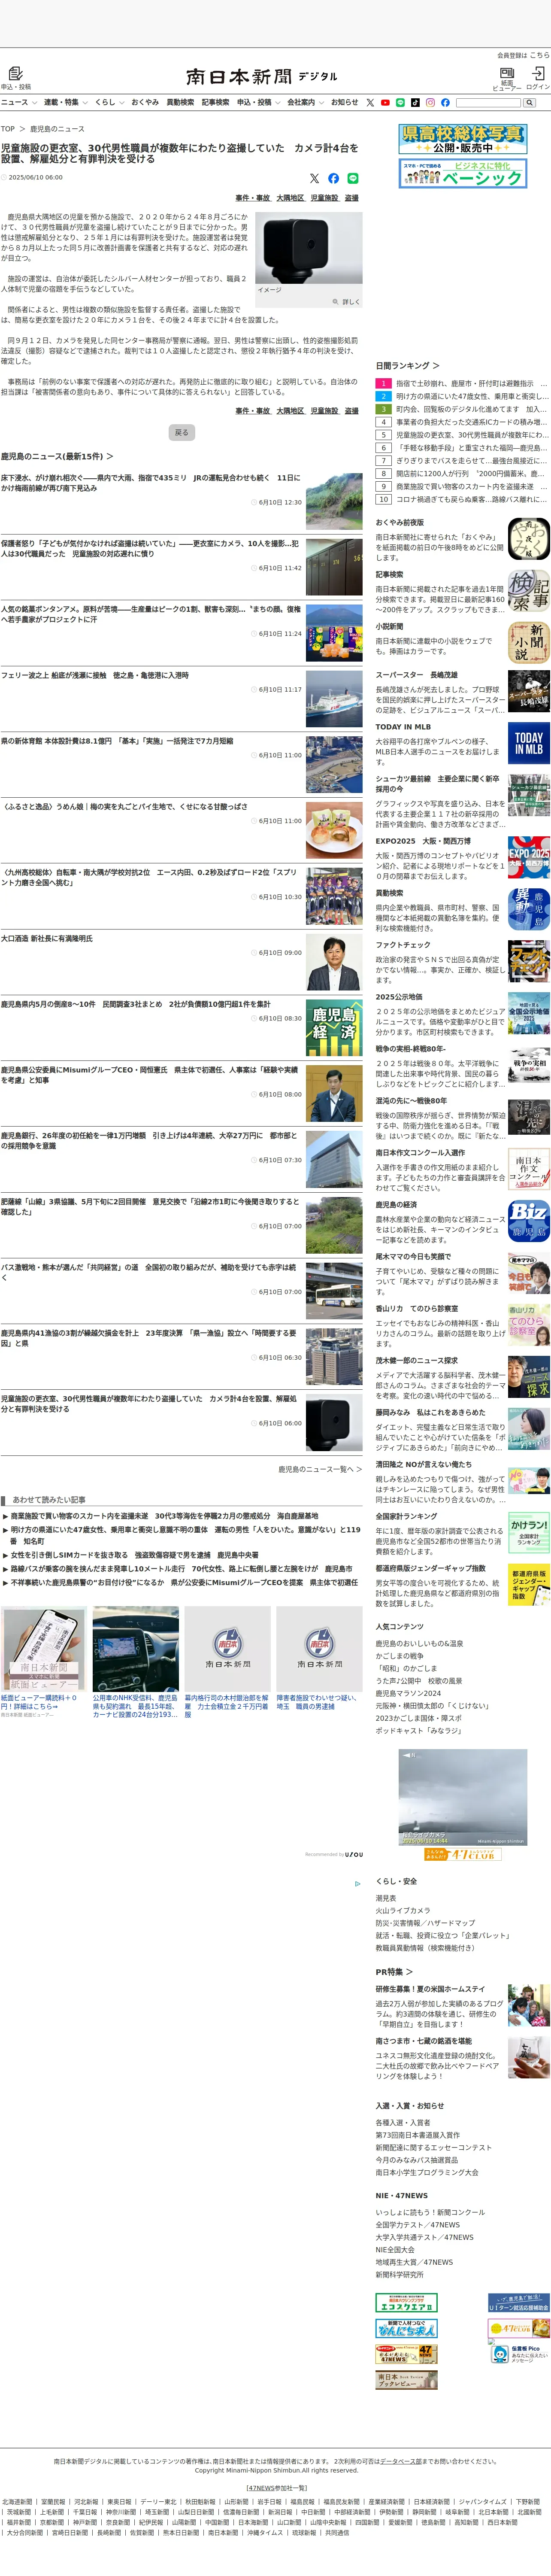This screenshot has width=551, height=2576.
Task: Open データベース部 link in footer
Action: 400,2461
